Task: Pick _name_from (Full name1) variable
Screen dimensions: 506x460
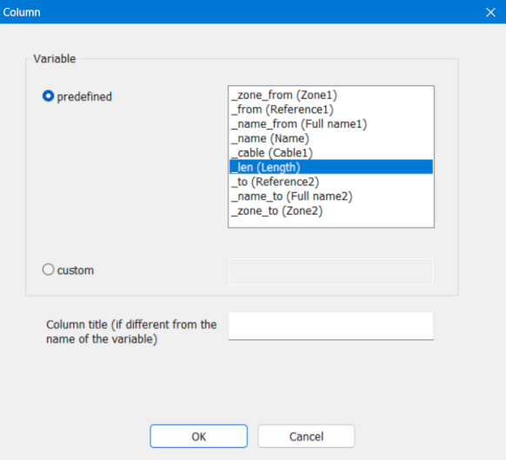Action: 331,124
